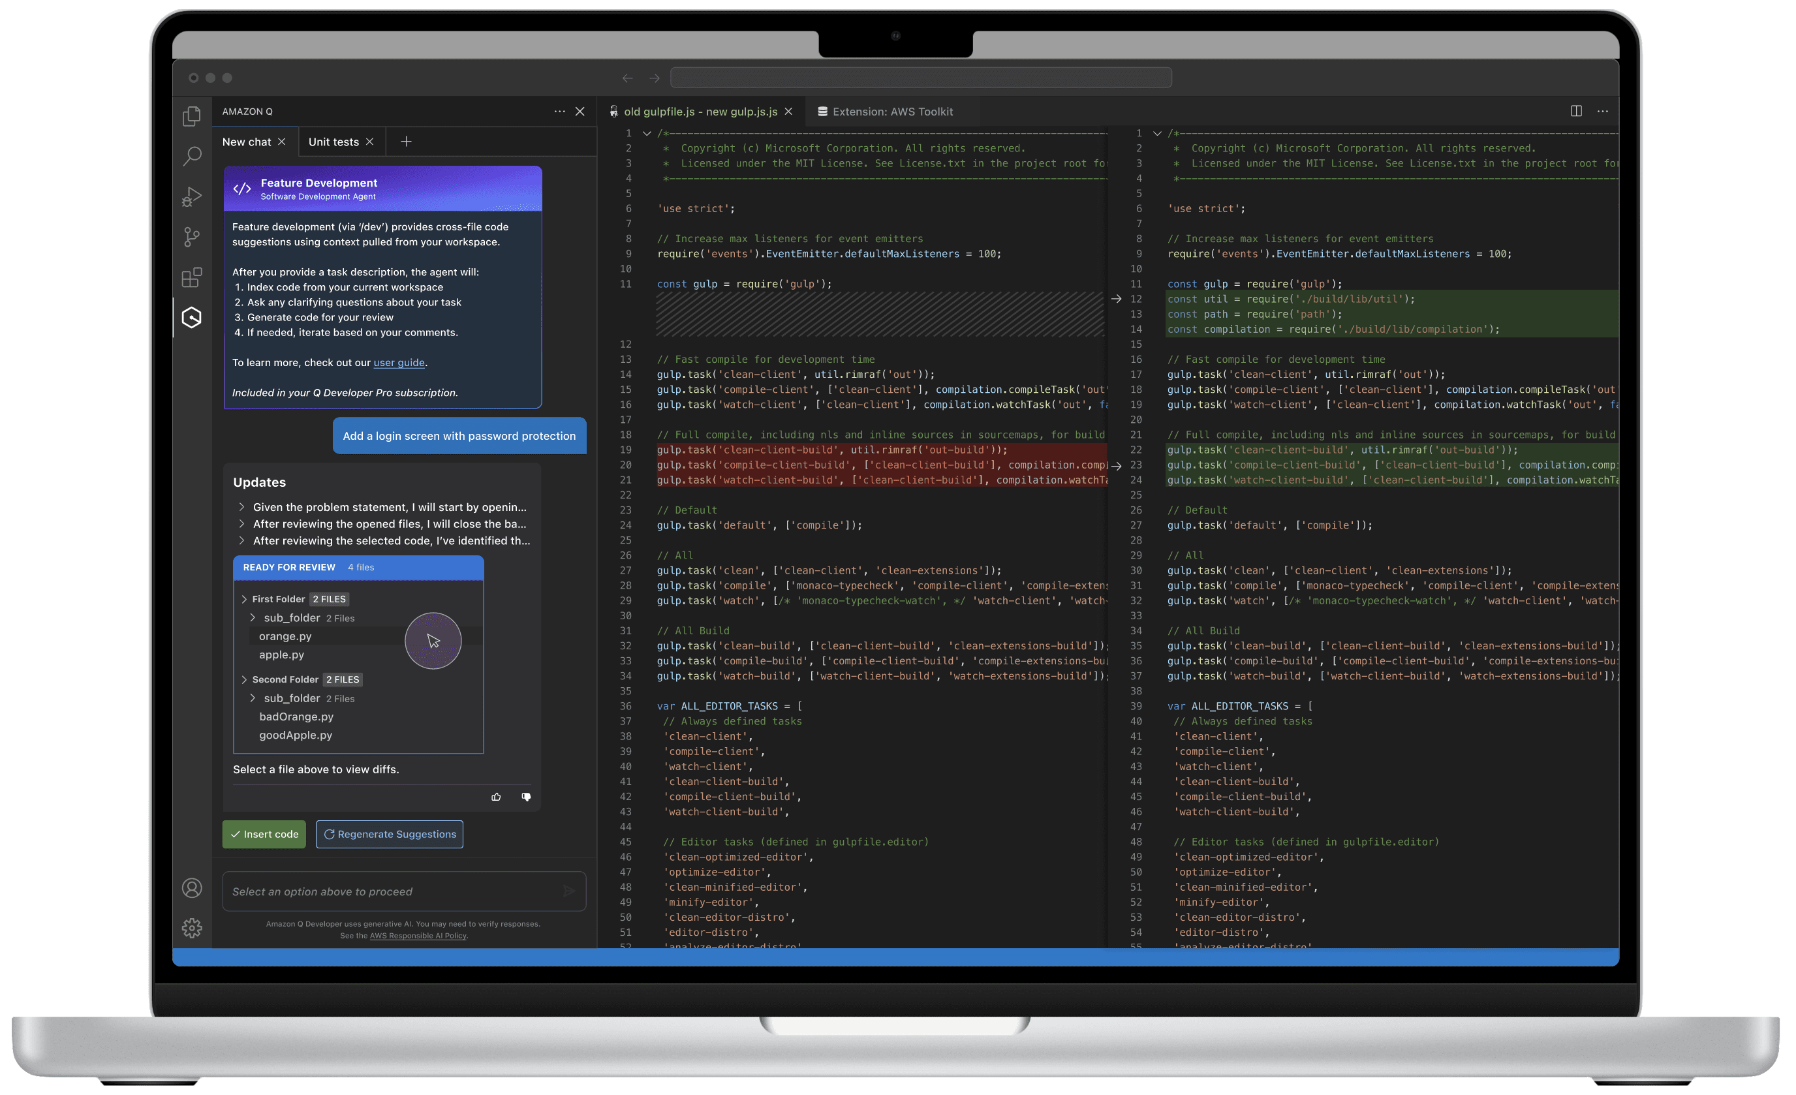Screen dimensions: 1796x1095
Task: Open Source Control icon in activity bar
Action: [192, 237]
